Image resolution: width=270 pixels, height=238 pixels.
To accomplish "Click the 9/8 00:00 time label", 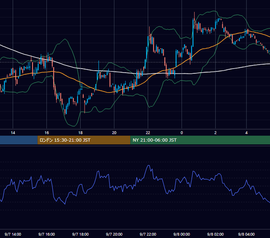I will [x=182, y=234].
